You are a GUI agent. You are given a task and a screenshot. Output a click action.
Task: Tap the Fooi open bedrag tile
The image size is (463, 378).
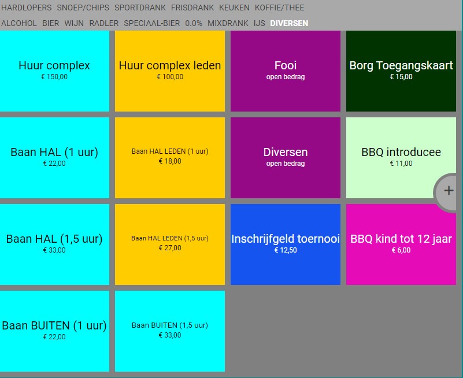click(286, 71)
